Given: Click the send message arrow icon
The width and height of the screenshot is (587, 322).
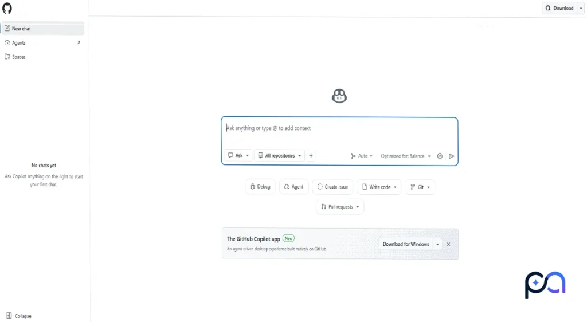Looking at the screenshot, I should pos(452,156).
